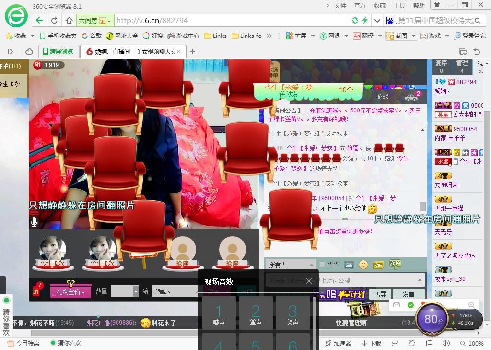Open the 谷歌 bookmark
The image size is (491, 350).
92,36
